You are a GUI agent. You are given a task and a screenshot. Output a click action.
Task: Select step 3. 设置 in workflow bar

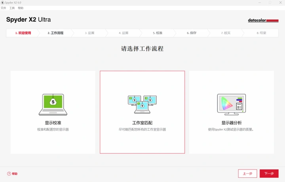click(89, 33)
